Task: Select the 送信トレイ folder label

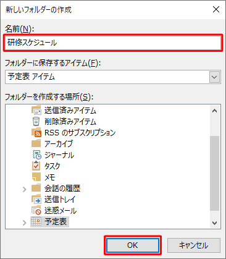Action: 60,199
